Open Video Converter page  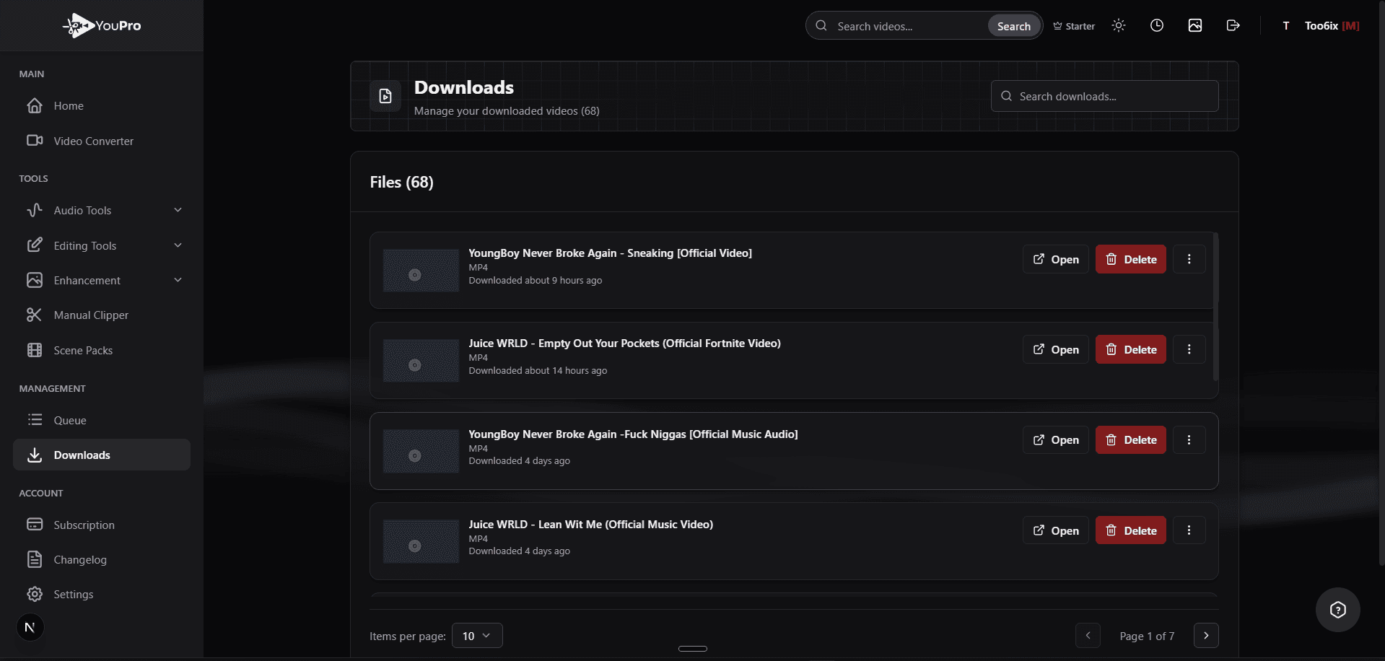click(x=102, y=141)
